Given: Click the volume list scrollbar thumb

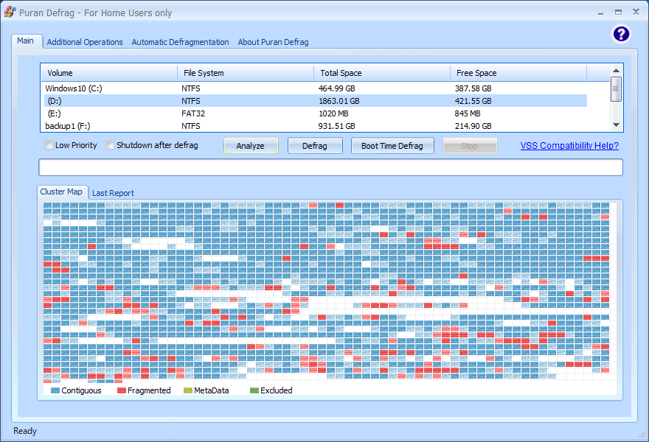Looking at the screenshot, I should [x=616, y=89].
